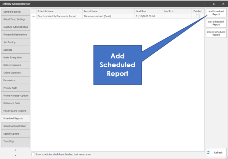This screenshot has width=228, height=159.
Task: Click the row indicator arrow icon
Action: [33, 16]
